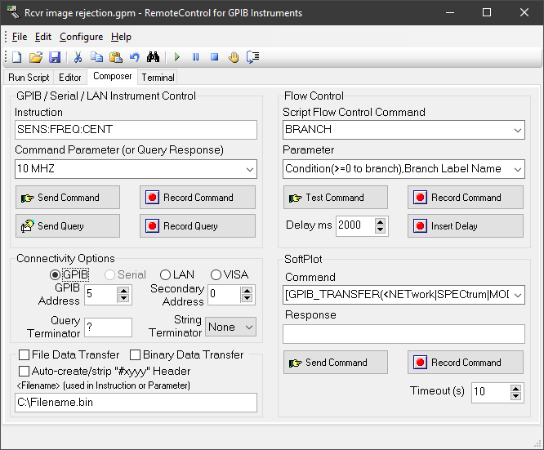544x450 pixels.
Task: Select the LAN radio button
Action: 165,275
